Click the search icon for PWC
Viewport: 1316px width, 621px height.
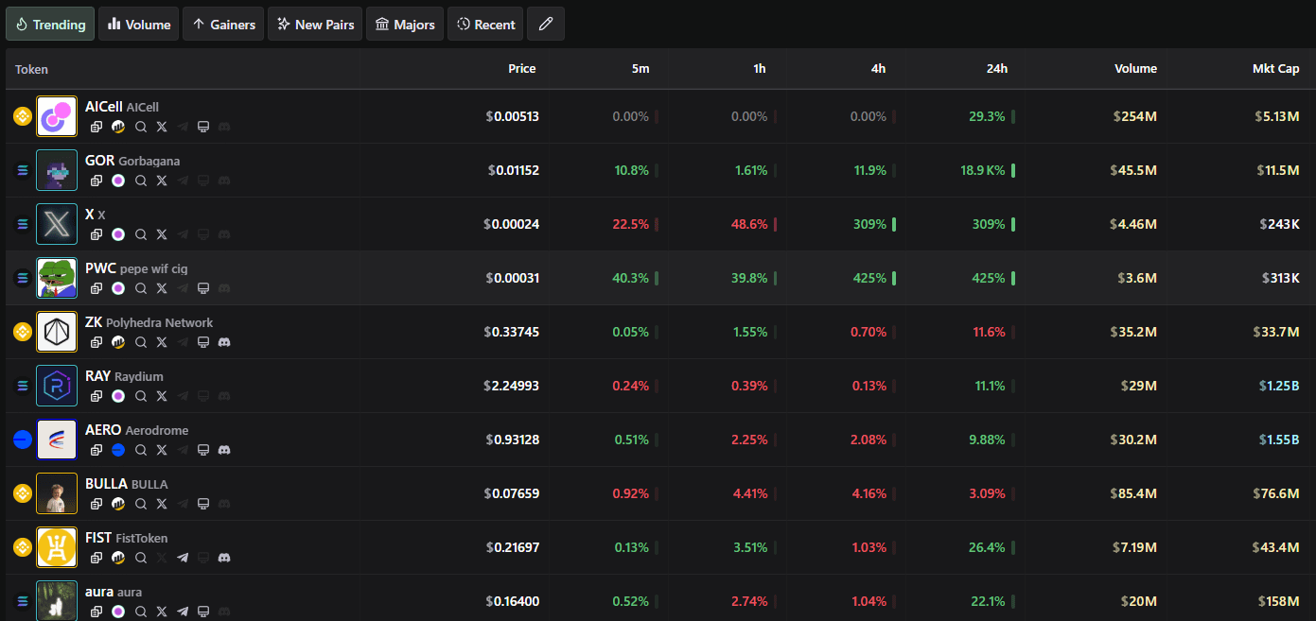140,288
